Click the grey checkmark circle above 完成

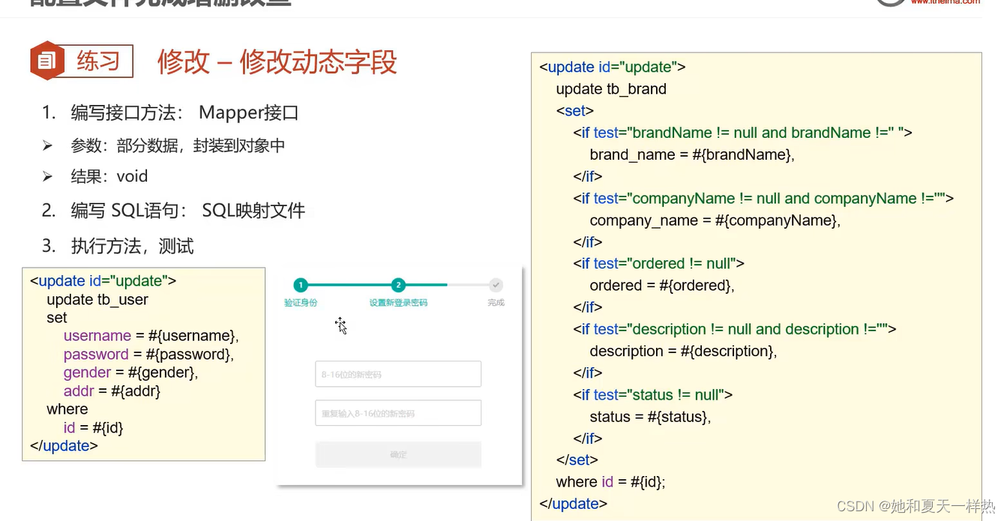pos(496,285)
